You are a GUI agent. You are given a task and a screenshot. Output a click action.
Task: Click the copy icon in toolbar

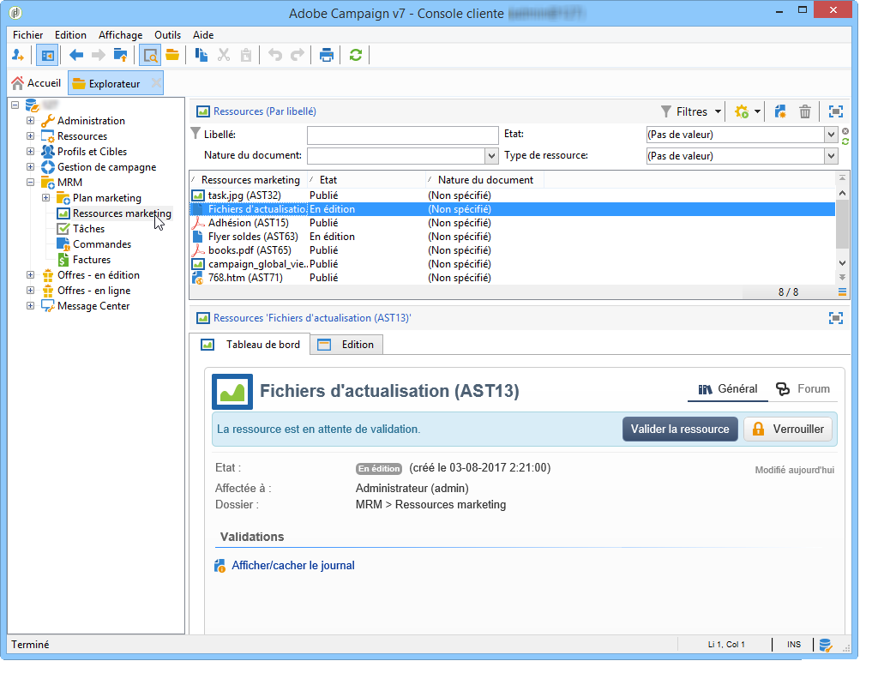pyautogui.click(x=201, y=55)
